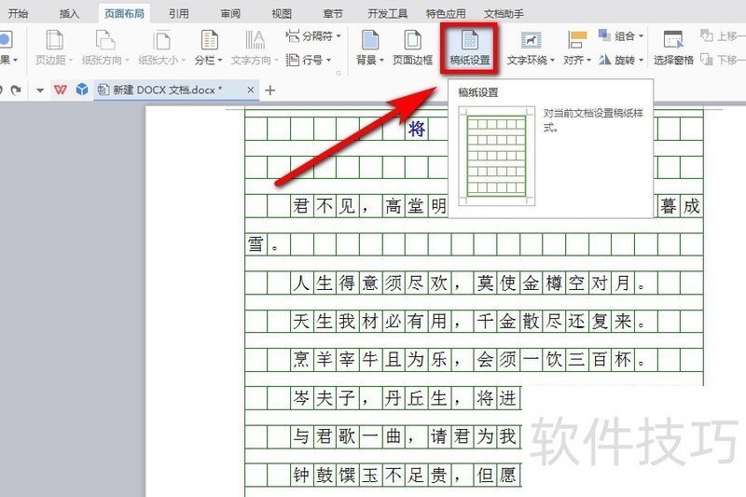Screen dimensions: 746x497
Task: Click the 纸张方向 paper orientation icon
Action: click(105, 41)
